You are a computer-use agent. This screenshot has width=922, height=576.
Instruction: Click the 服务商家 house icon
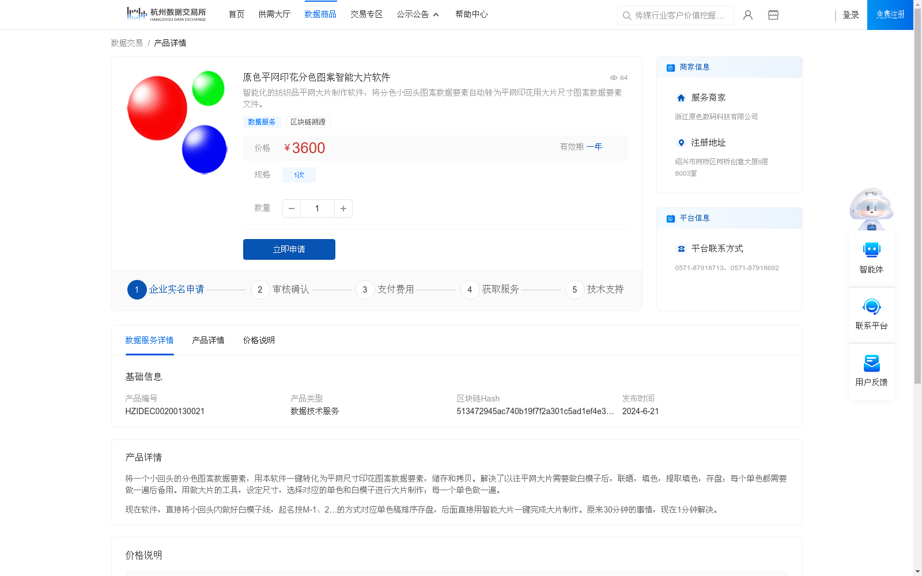(681, 98)
